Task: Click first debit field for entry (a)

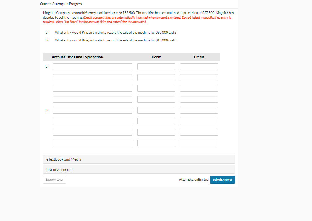Action: coord(156,67)
